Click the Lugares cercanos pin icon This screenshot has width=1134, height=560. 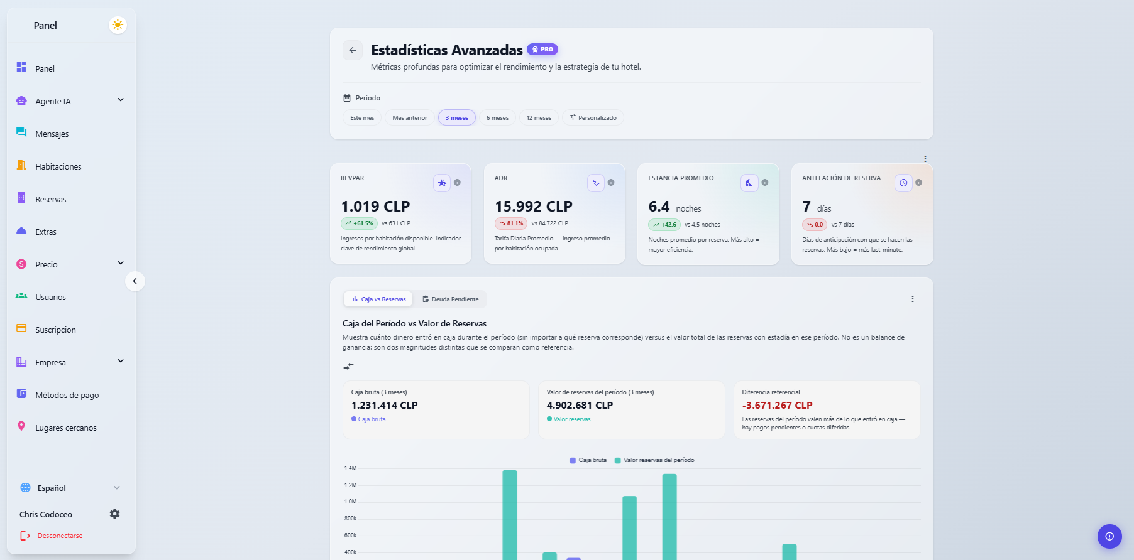21,426
